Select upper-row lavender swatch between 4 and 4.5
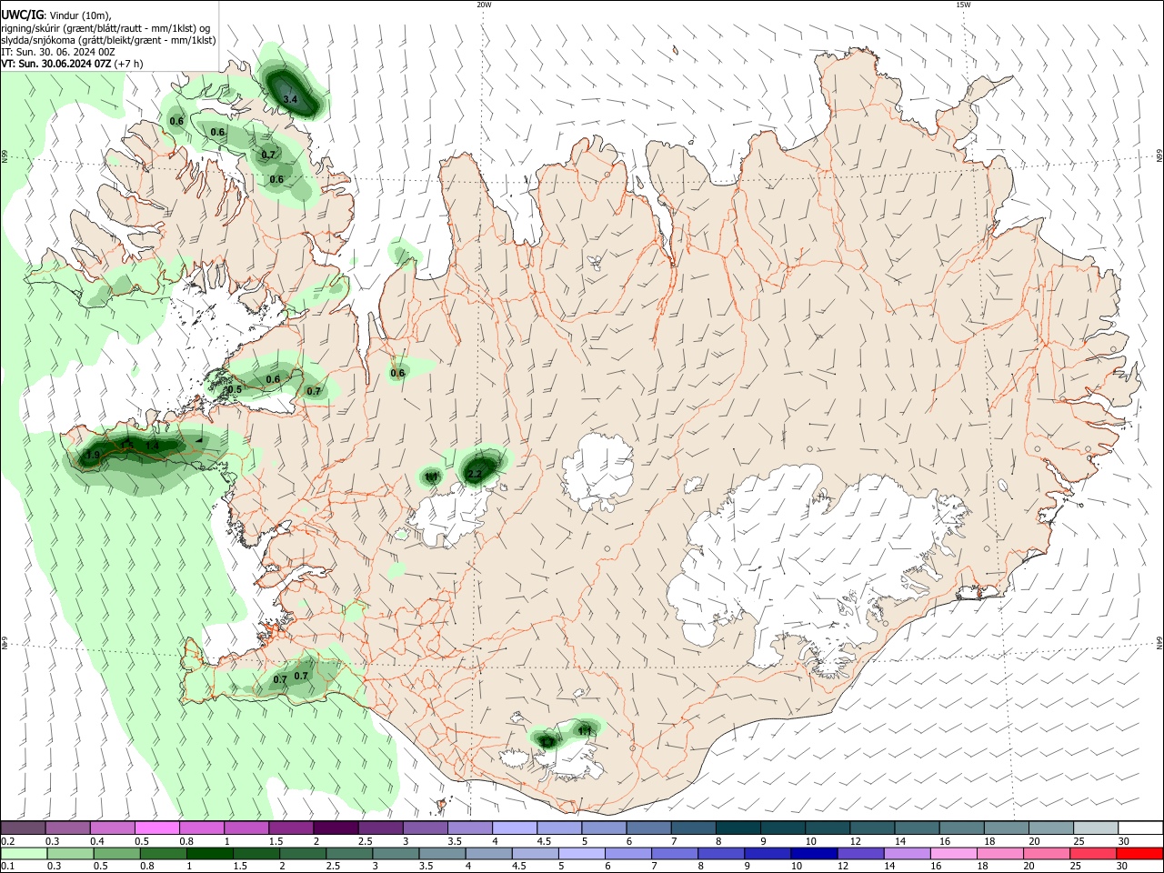 pyautogui.click(x=515, y=828)
